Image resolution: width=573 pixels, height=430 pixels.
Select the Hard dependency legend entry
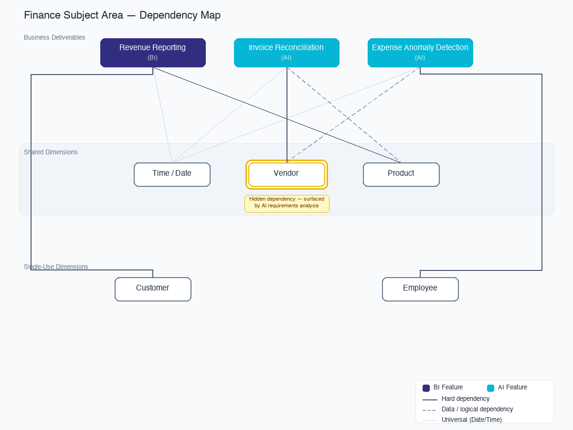pyautogui.click(x=466, y=398)
